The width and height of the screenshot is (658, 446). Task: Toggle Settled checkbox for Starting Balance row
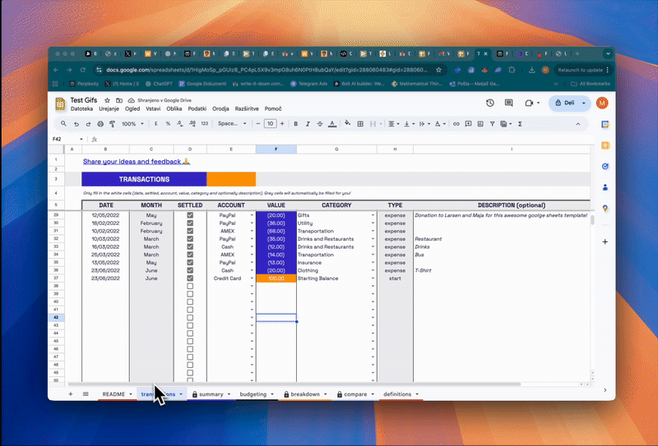click(x=190, y=278)
